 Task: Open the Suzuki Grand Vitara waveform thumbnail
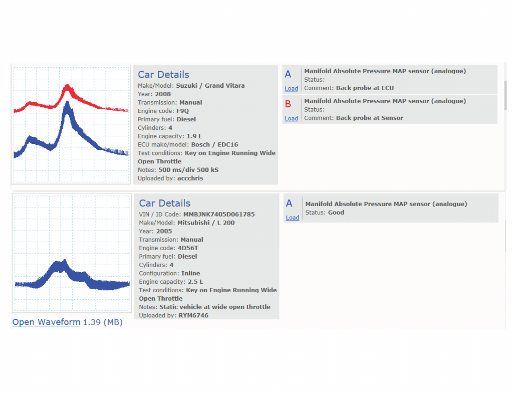[71, 124]
